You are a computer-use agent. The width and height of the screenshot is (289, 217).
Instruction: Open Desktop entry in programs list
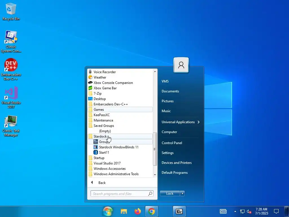click(120, 99)
